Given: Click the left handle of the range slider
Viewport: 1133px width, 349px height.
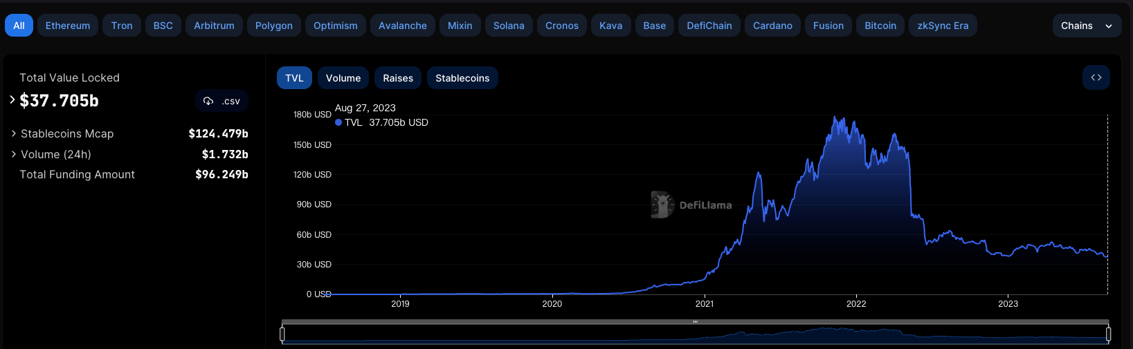Looking at the screenshot, I should 282,334.
